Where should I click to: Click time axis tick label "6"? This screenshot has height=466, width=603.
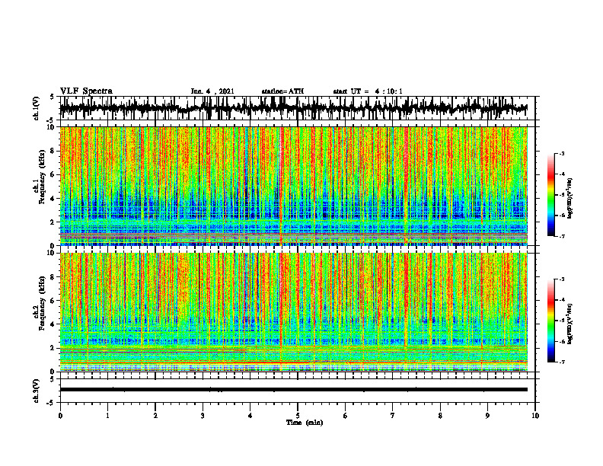point(346,416)
